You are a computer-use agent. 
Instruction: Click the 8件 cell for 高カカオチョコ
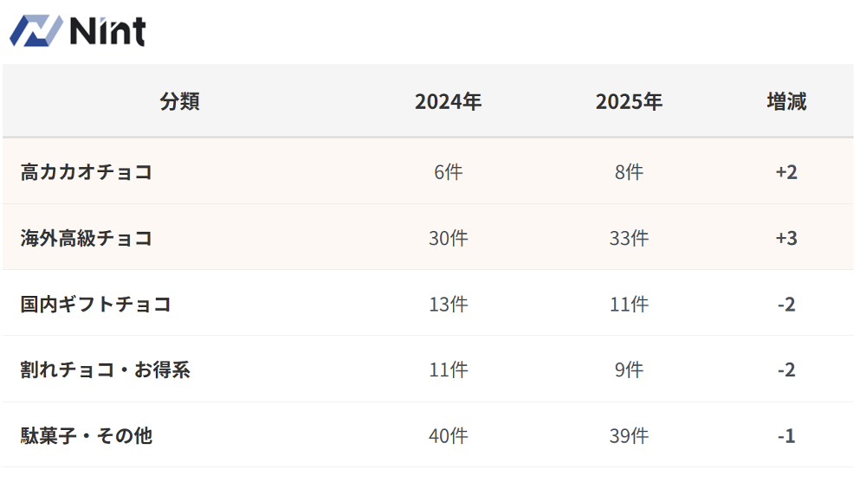coord(629,172)
